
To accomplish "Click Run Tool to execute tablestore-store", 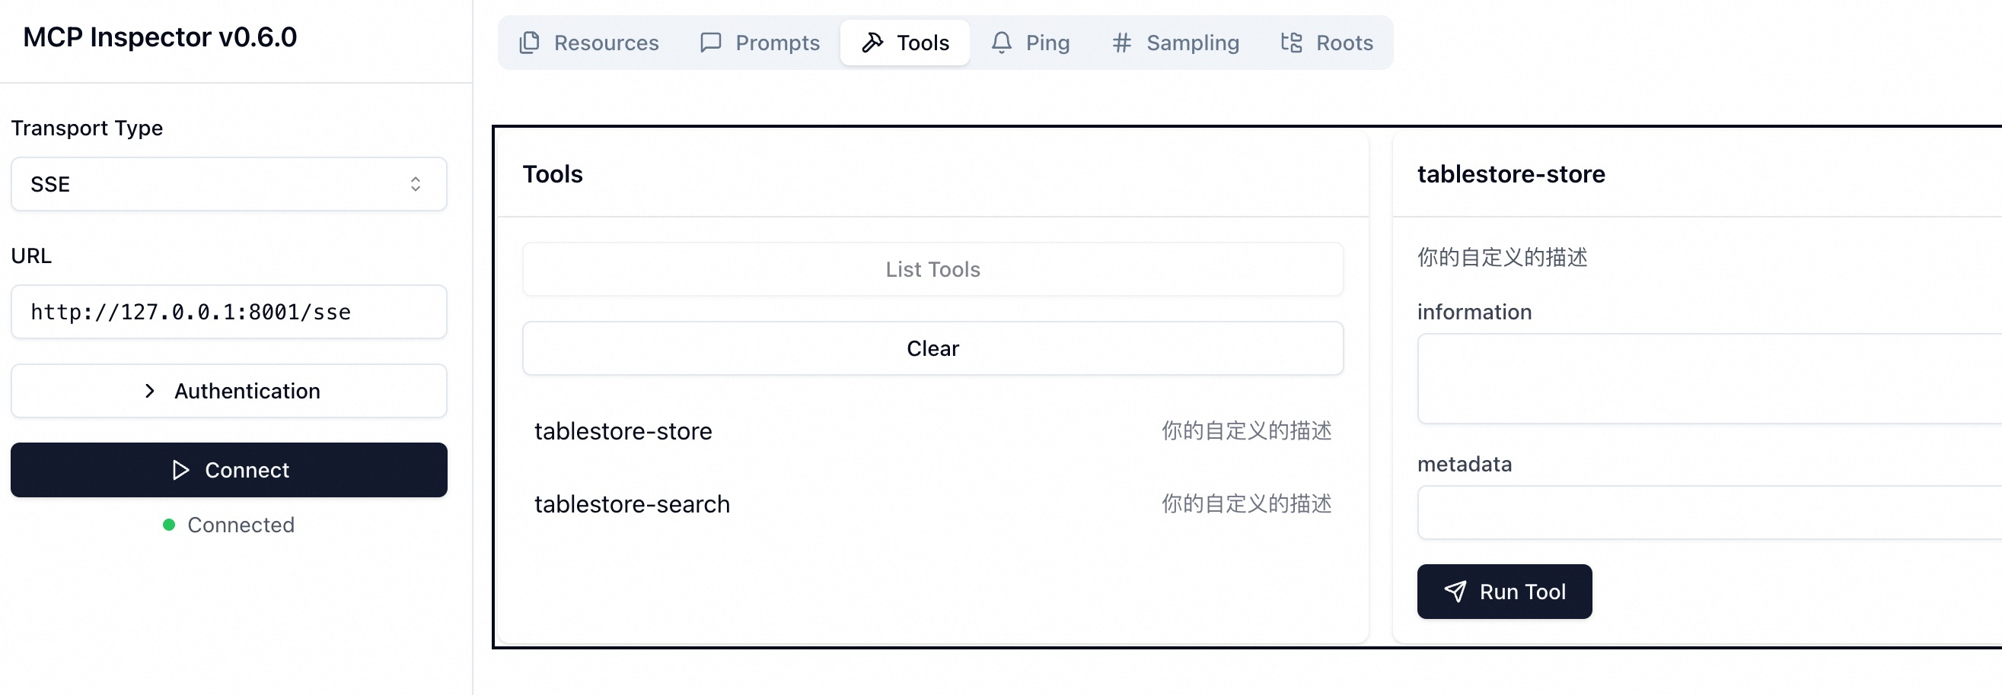I will click(1504, 591).
